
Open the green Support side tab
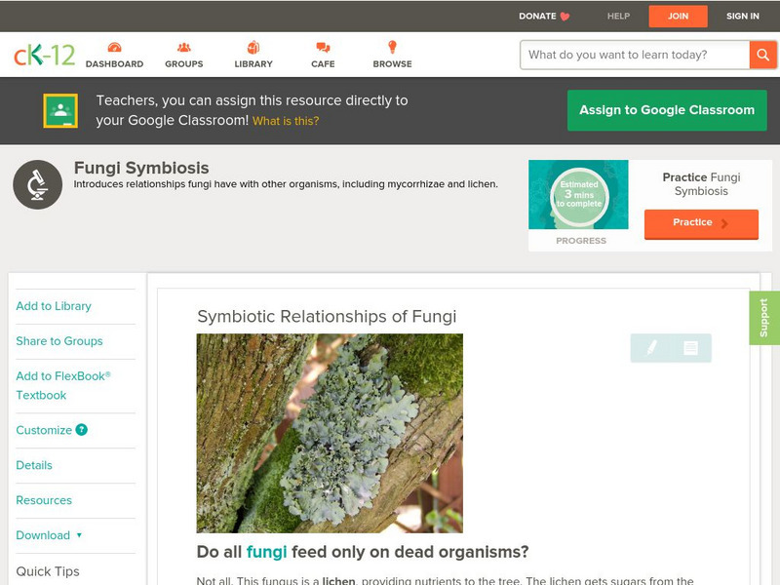tap(764, 318)
